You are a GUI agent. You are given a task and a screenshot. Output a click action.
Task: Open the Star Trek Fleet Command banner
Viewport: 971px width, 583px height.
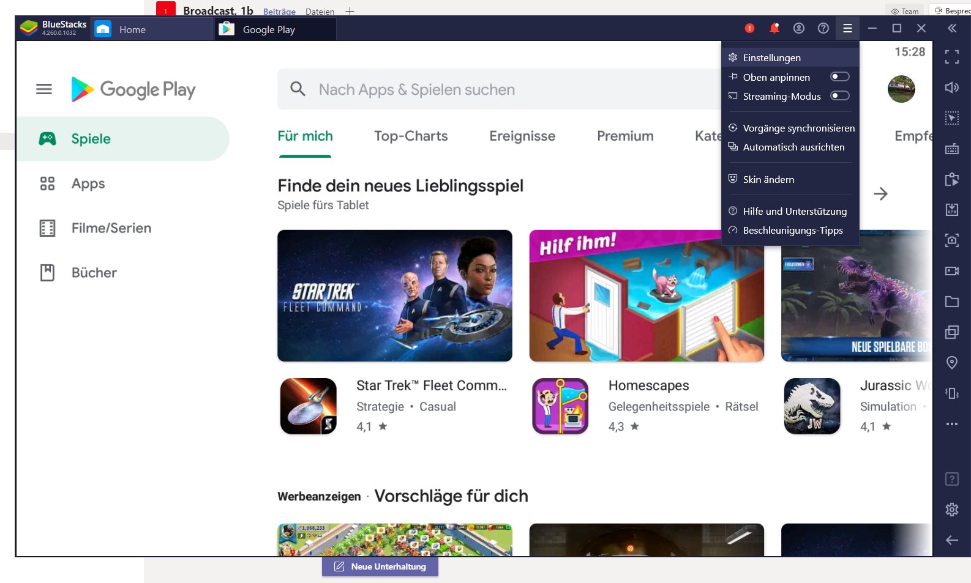395,295
